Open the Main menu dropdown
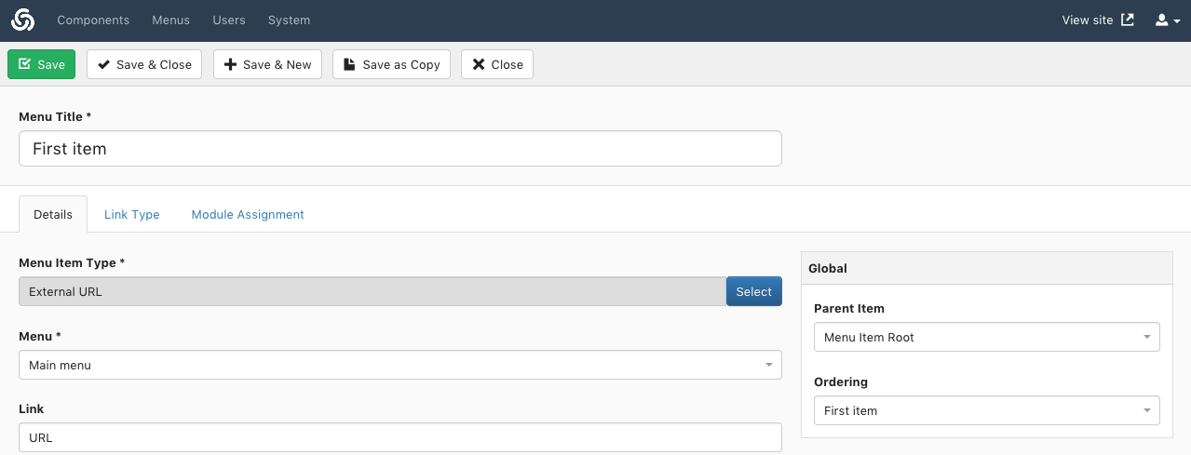1191x455 pixels. [x=400, y=365]
